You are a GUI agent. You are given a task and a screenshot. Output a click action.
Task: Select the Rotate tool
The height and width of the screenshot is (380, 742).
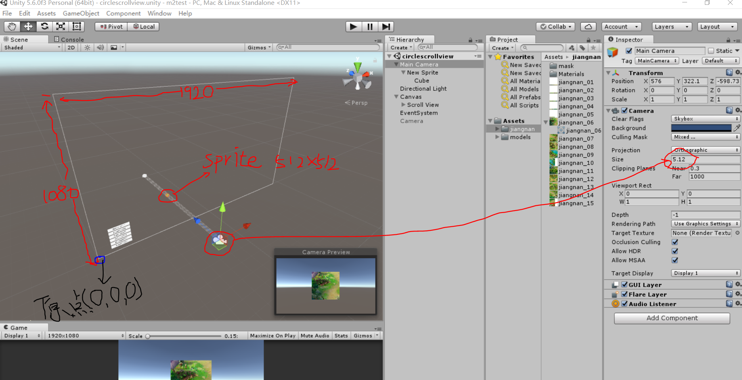coord(44,27)
